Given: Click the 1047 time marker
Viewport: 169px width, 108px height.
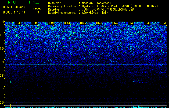Looking at the screenshot, I should 115,23.
